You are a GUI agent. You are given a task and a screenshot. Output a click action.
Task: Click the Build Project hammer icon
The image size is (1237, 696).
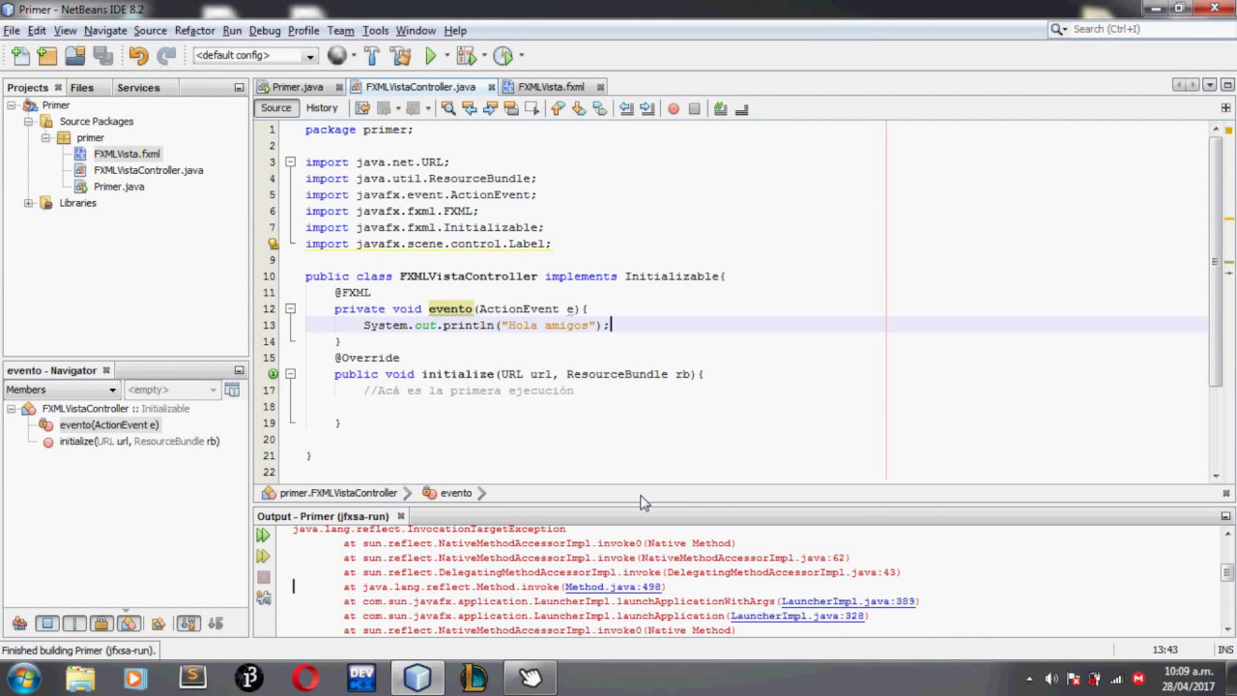click(372, 56)
